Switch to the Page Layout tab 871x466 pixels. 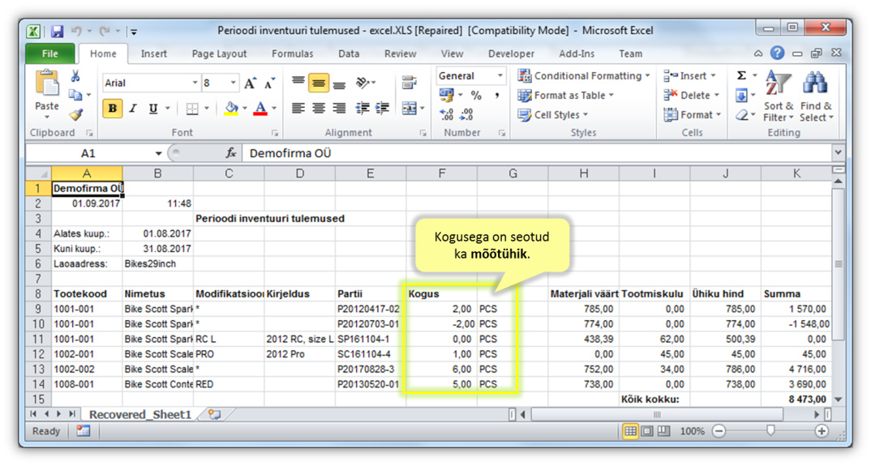coord(219,53)
